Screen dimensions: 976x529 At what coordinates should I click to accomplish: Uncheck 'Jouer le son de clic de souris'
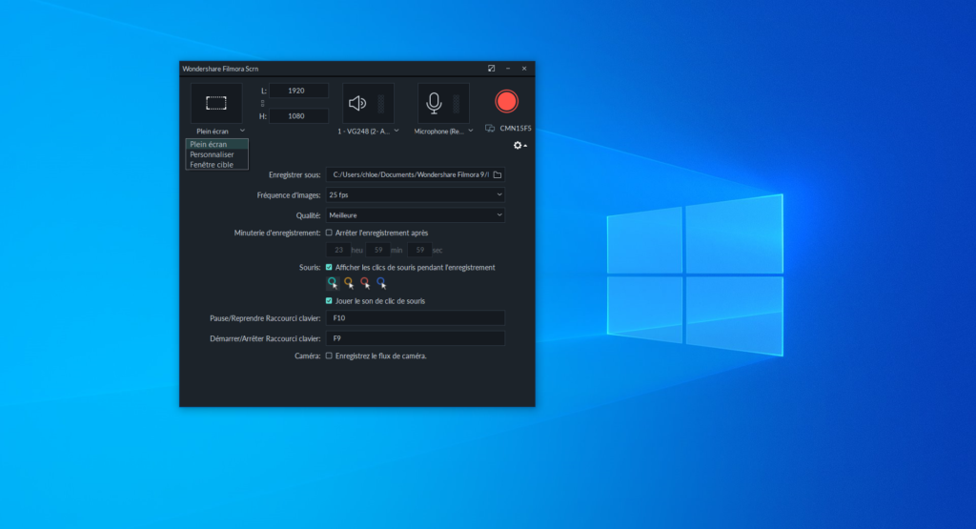click(329, 301)
